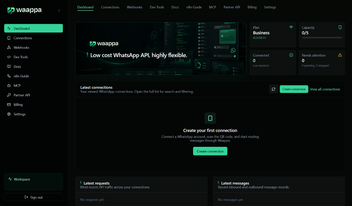Click the 'Create your first connection' heading
This screenshot has width=352, height=206.
(210, 130)
